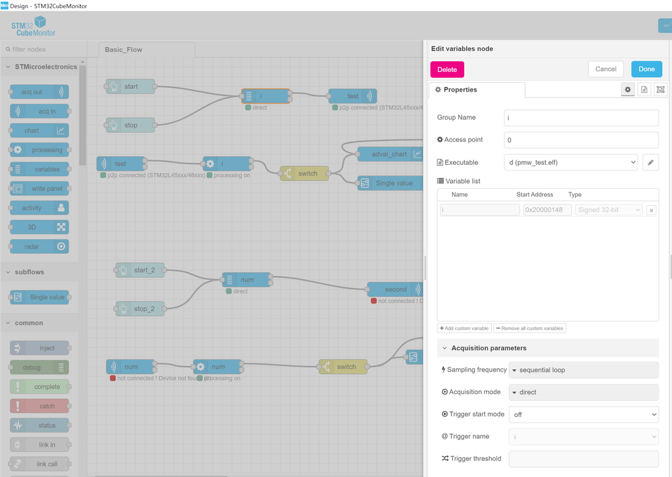Open the Trigger start mode dropdown
The image size is (672, 477).
point(583,414)
